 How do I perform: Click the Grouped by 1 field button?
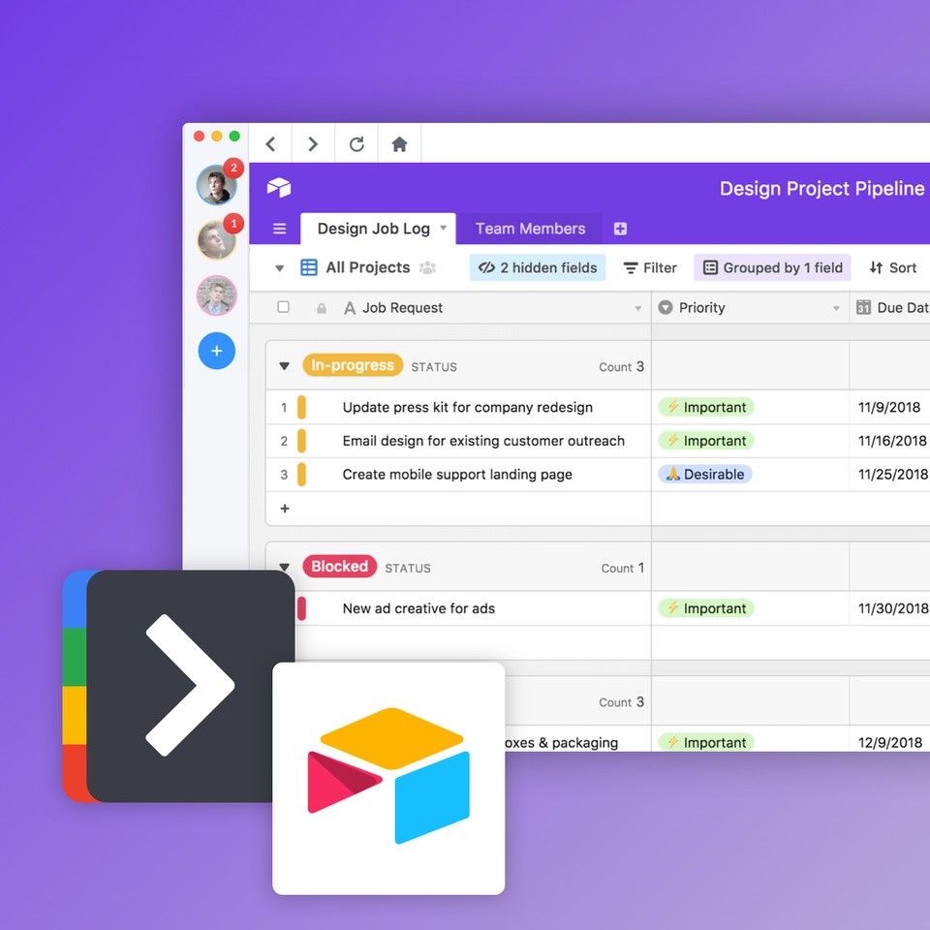[x=772, y=267]
